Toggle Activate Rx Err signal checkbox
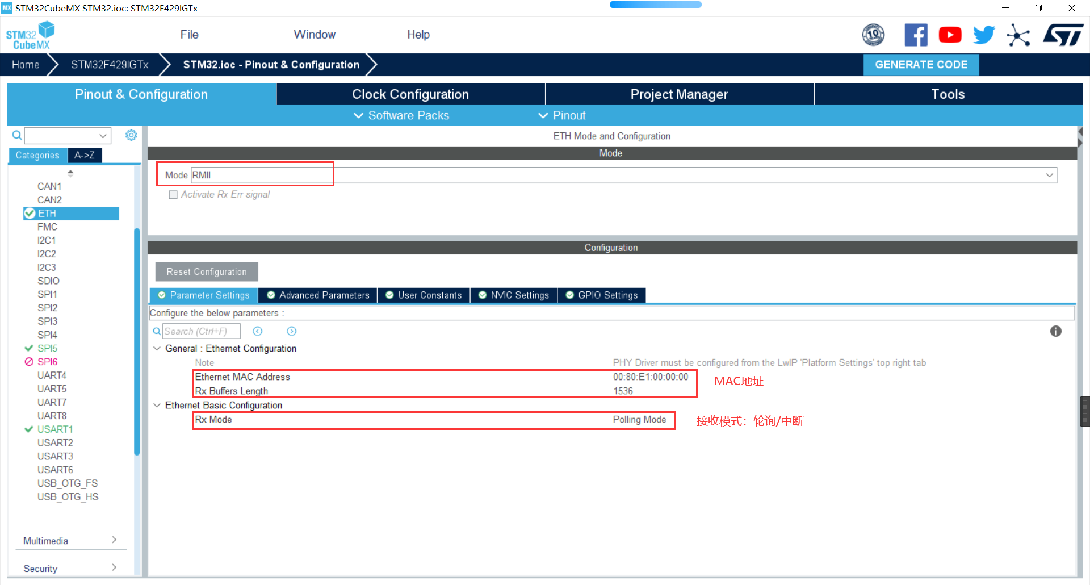 pos(173,195)
